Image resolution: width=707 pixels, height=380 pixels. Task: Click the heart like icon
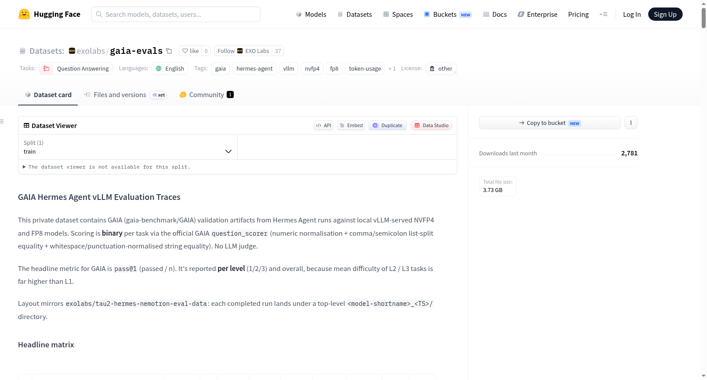(185, 51)
